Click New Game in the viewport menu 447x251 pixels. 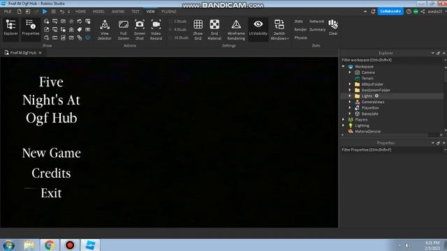(x=51, y=153)
